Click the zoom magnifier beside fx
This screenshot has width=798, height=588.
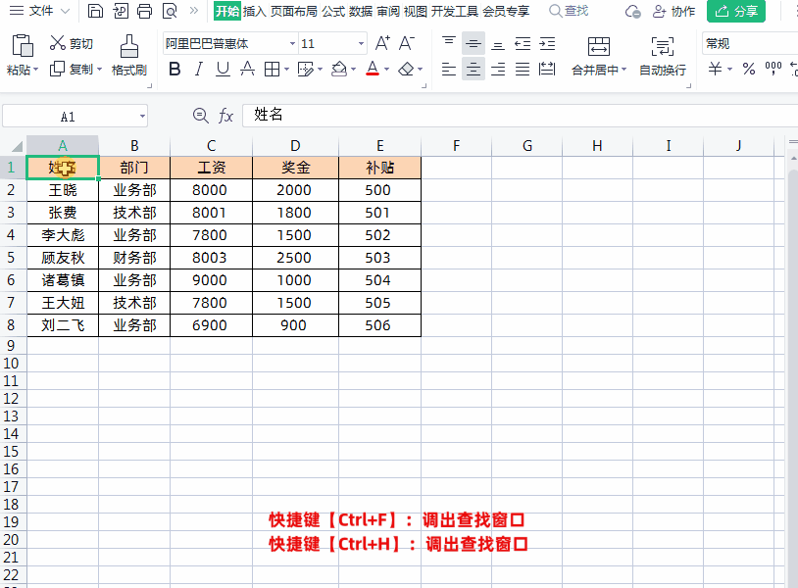coord(201,116)
